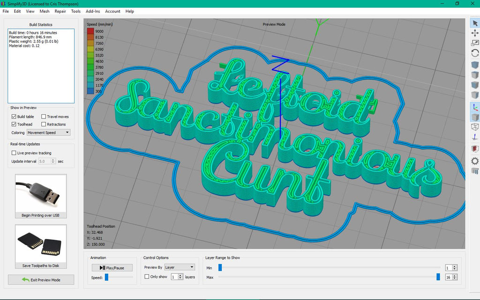Toggle the coordinate axes display icon
This screenshot has width=480, height=300.
[x=474, y=107]
